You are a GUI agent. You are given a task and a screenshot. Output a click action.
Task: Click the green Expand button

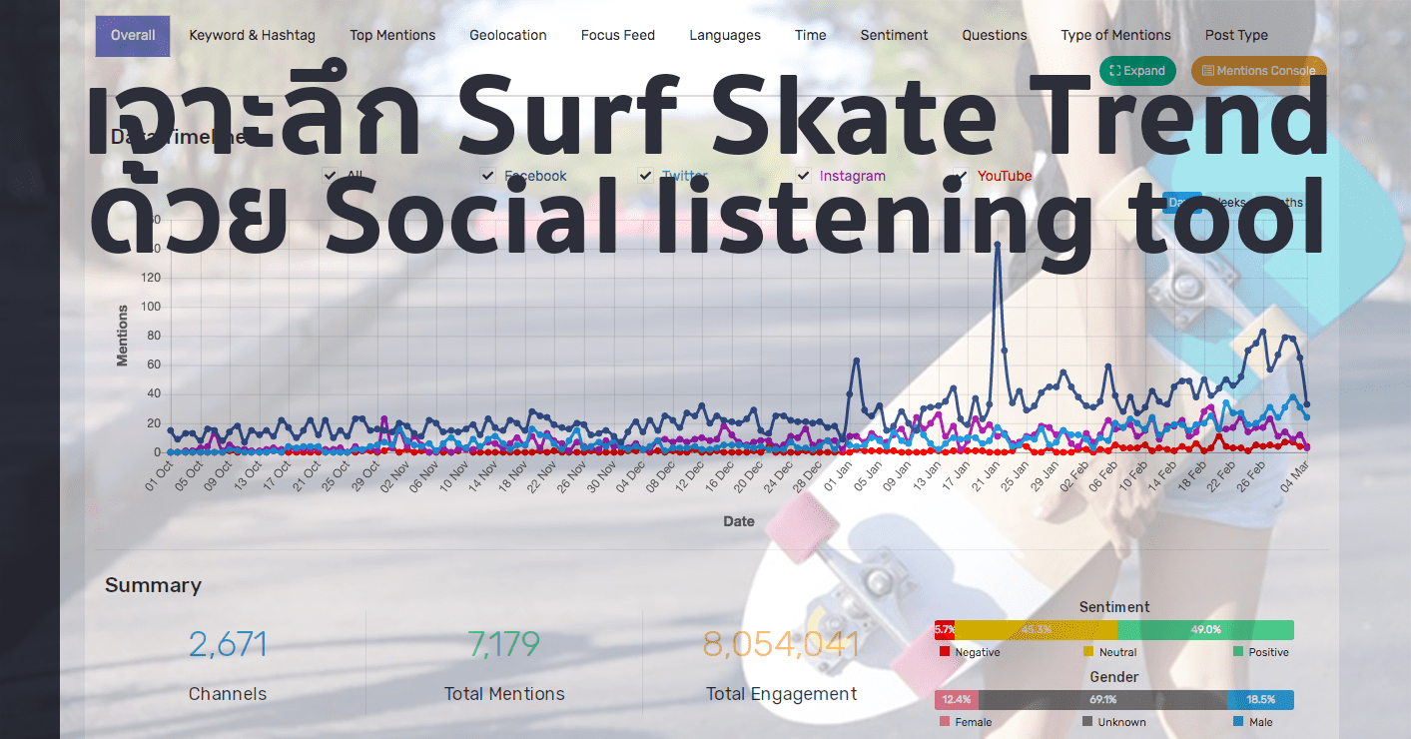(1137, 71)
